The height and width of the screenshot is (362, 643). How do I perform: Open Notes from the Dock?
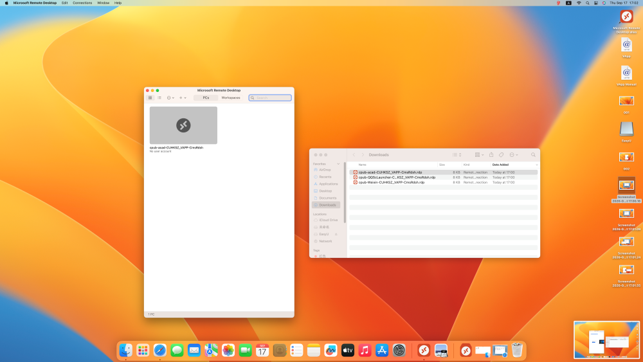[x=314, y=350]
